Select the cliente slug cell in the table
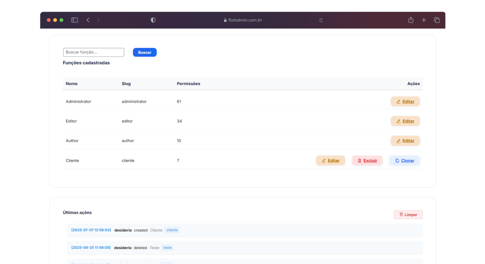Screen dimensions: 485x264 point(128,161)
